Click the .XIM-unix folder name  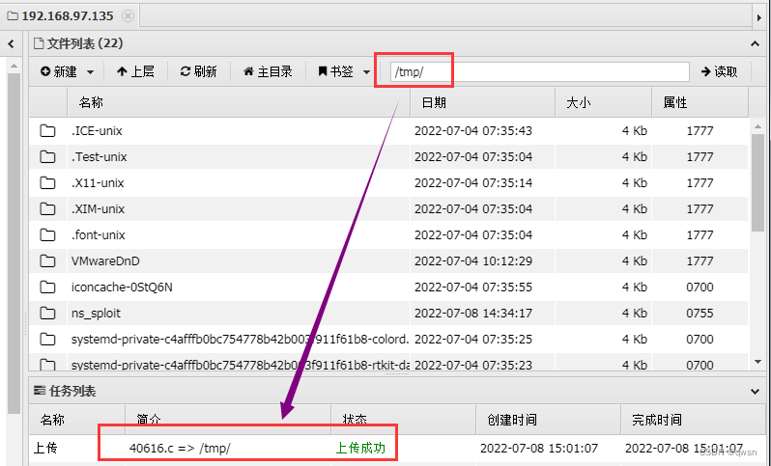98,209
